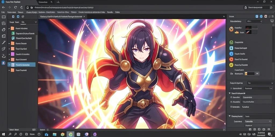
Task: Click the purple flame icon in left sidebar
Action: click(x=3, y=63)
